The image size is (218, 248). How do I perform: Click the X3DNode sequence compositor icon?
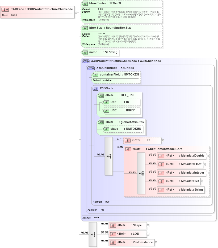(x=109, y=156)
